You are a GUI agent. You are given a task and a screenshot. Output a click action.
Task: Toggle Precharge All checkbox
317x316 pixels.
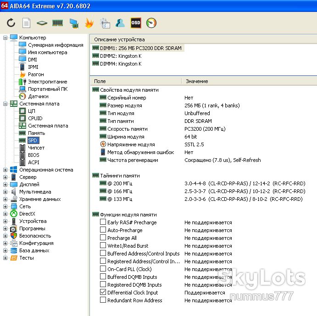tap(103, 238)
